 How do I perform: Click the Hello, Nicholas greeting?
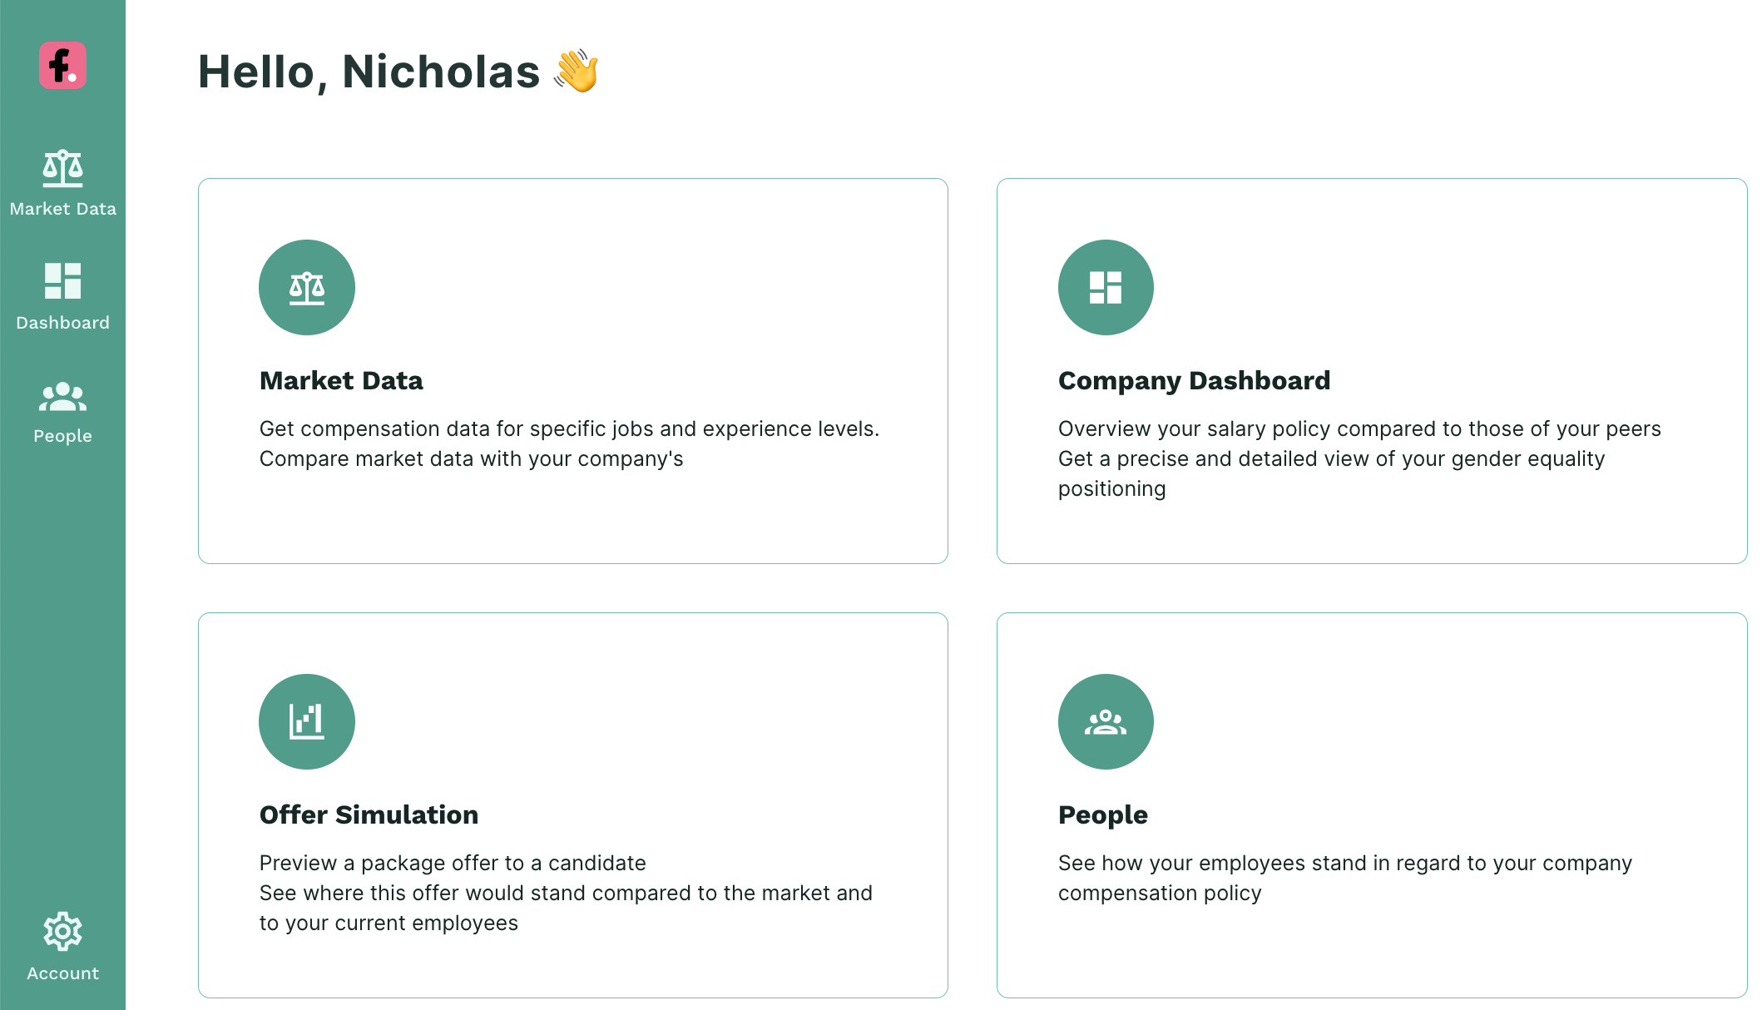tap(366, 72)
